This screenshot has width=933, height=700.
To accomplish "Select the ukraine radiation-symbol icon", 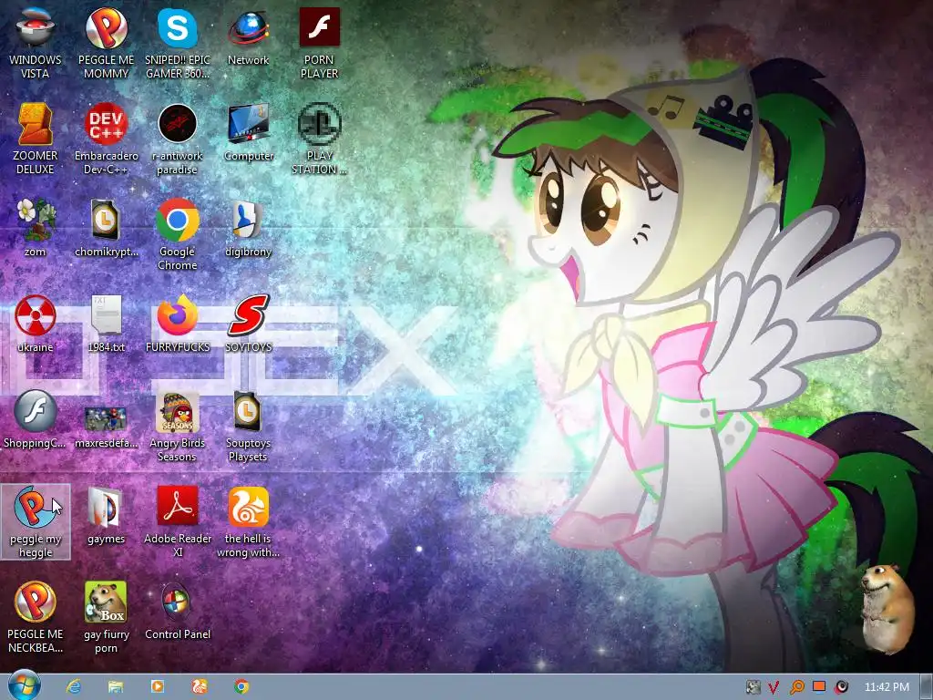I will [x=36, y=324].
